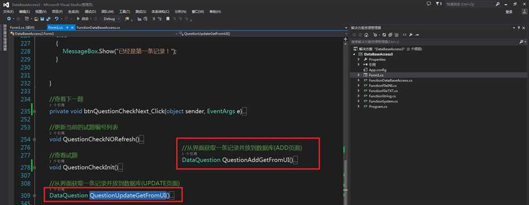Close the active Form1.cs tab

pos(72,28)
